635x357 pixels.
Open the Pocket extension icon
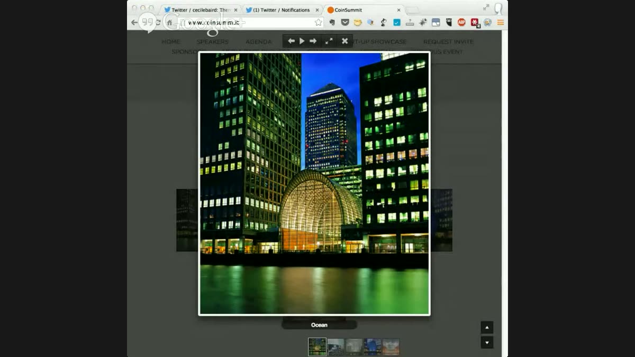tap(345, 23)
